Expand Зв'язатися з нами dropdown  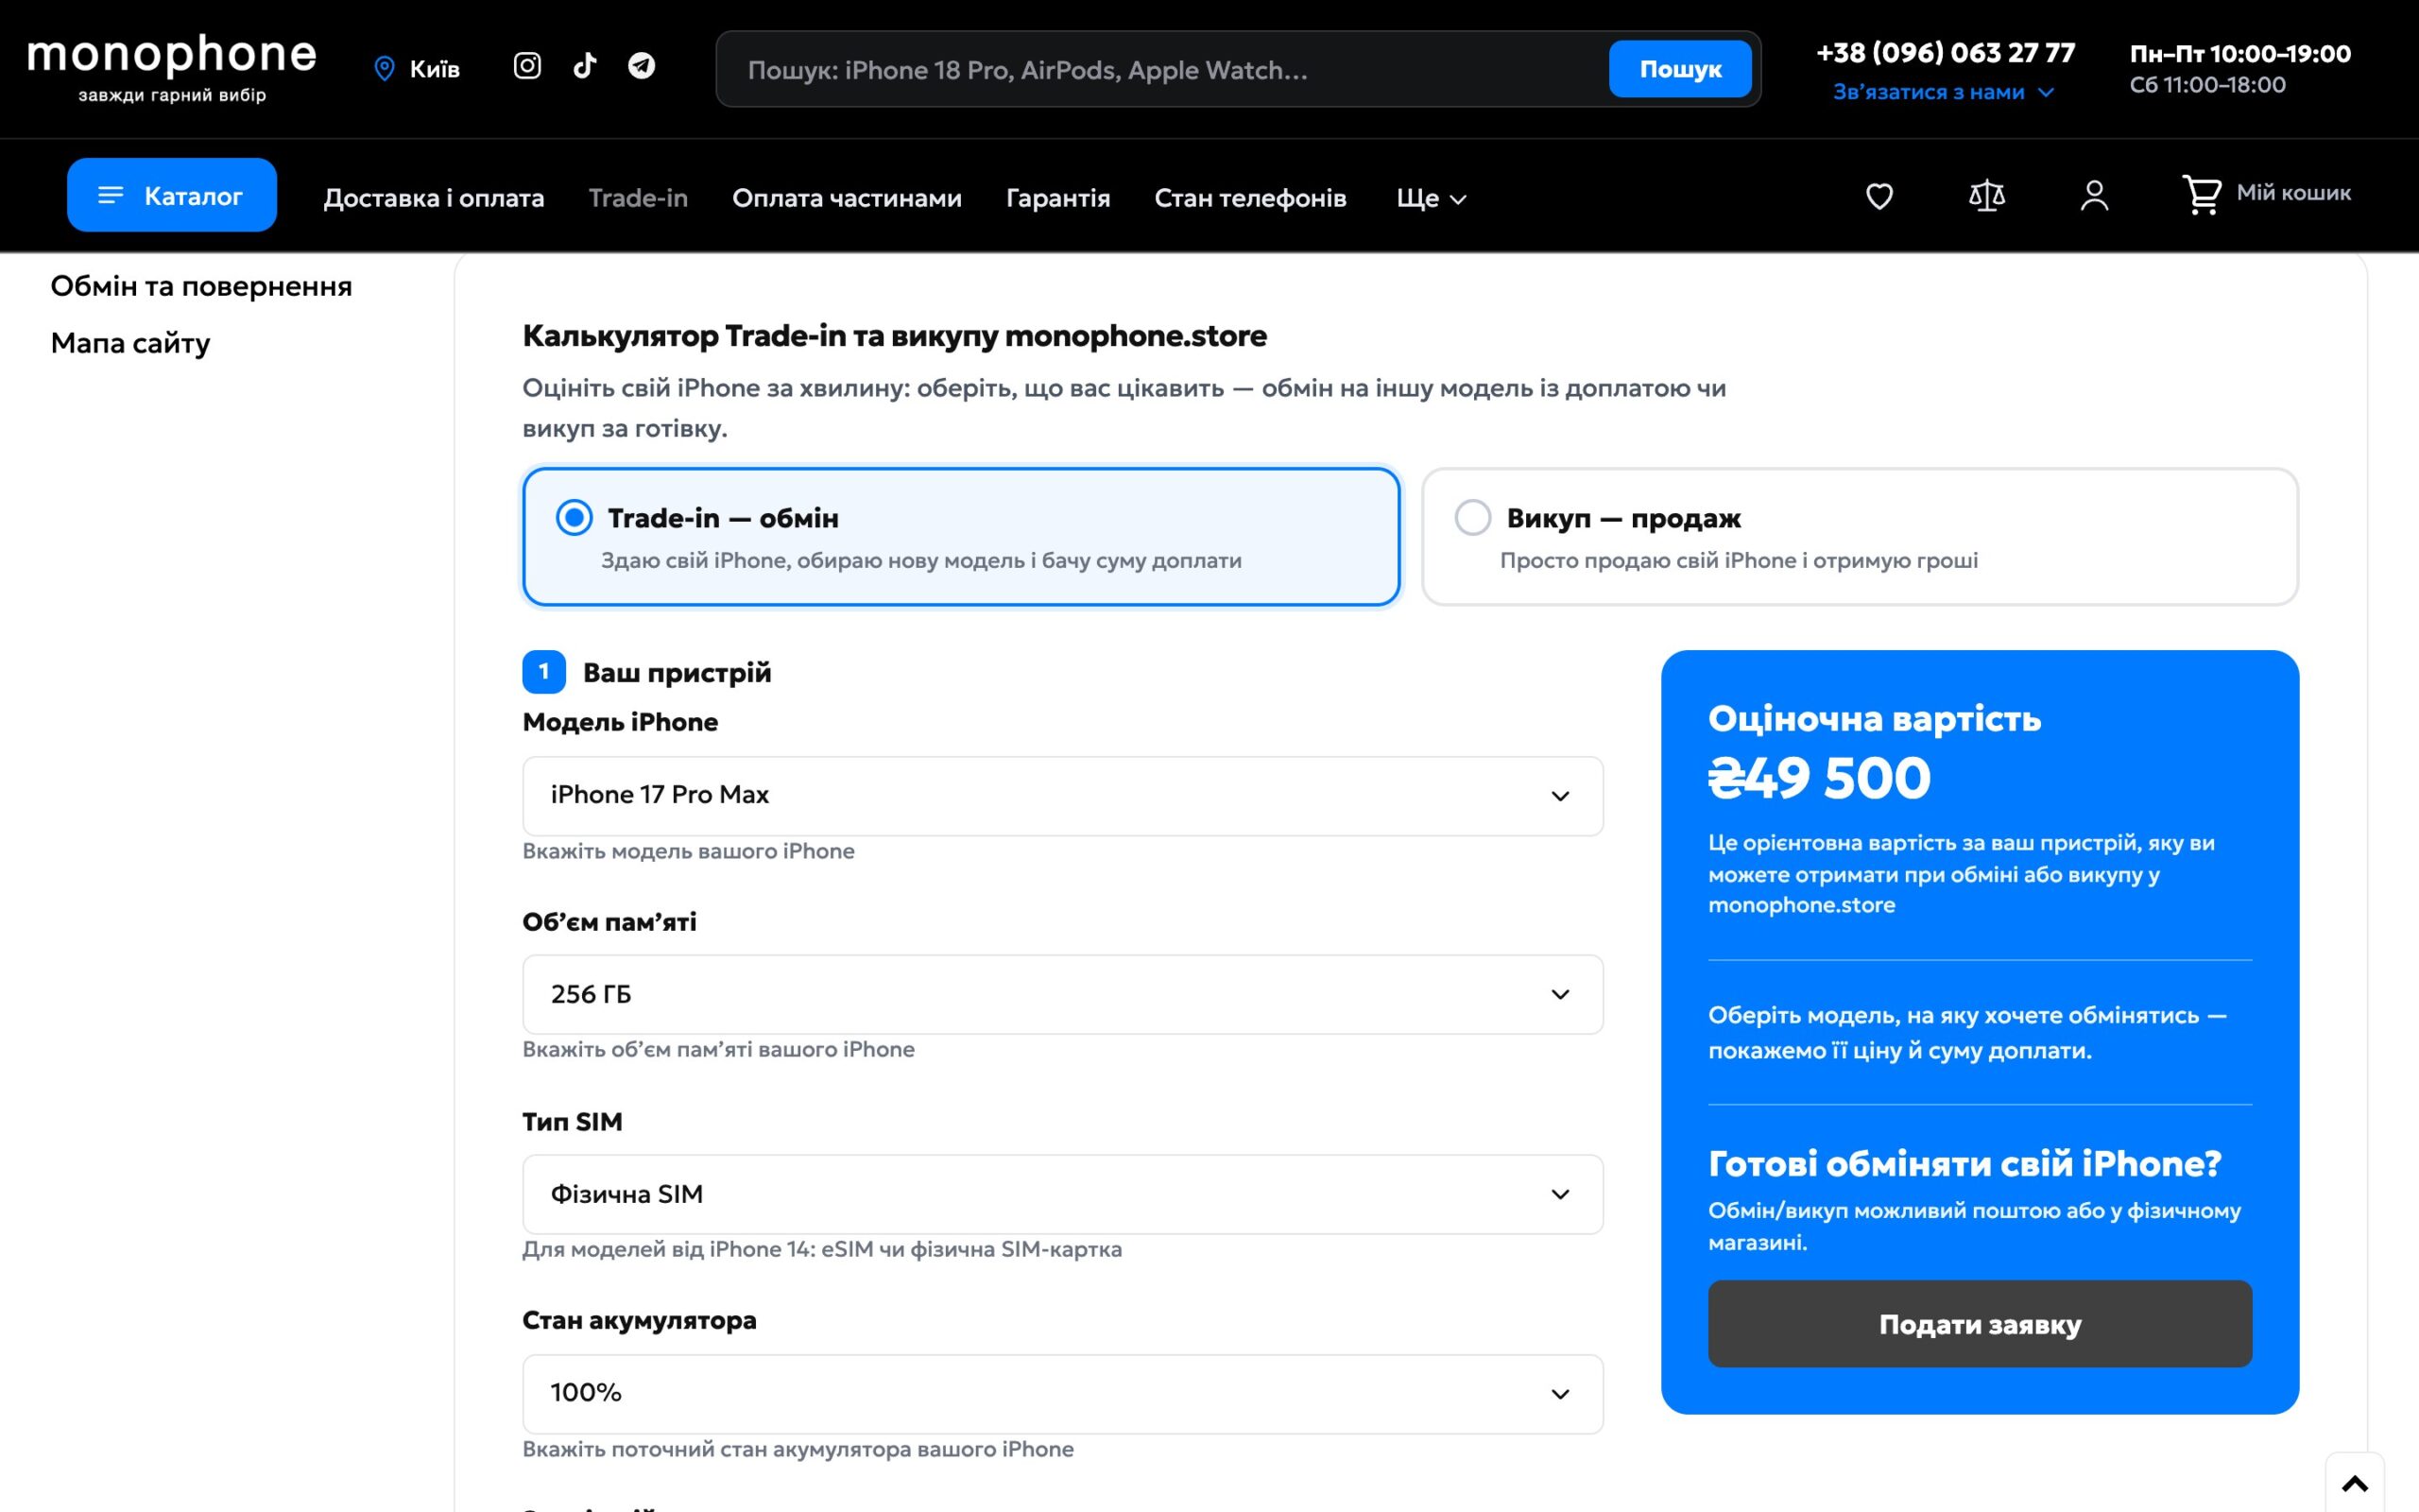[x=1943, y=92]
